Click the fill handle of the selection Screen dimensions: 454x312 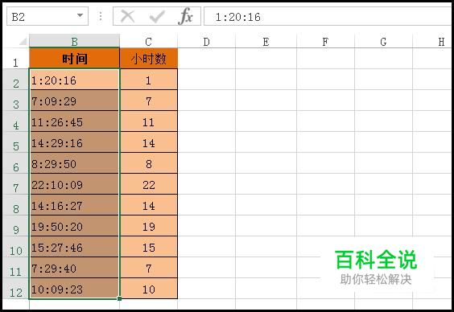point(119,298)
